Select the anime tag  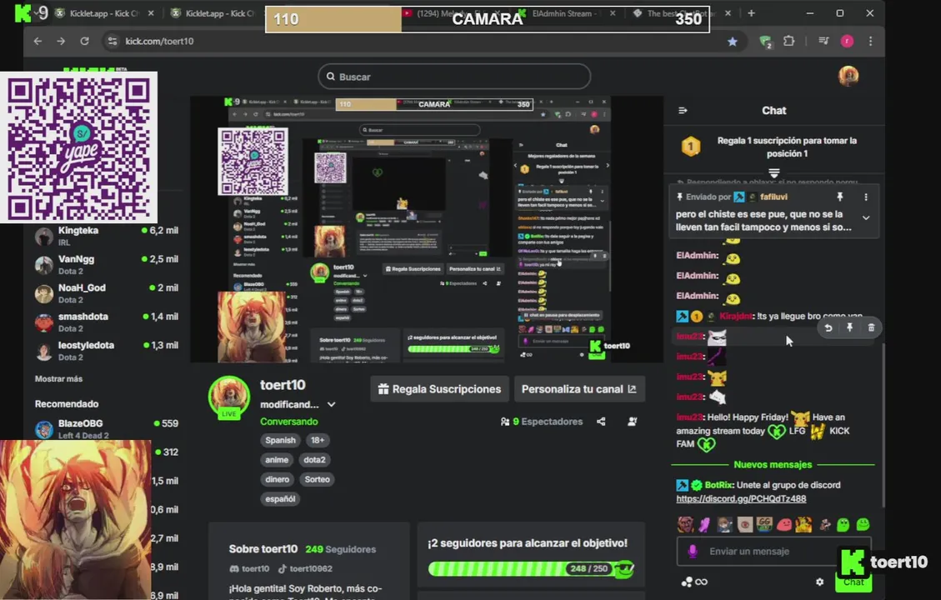277,460
